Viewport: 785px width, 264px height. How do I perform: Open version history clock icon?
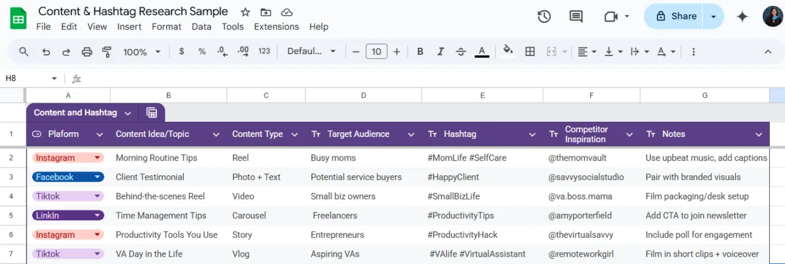click(x=544, y=16)
